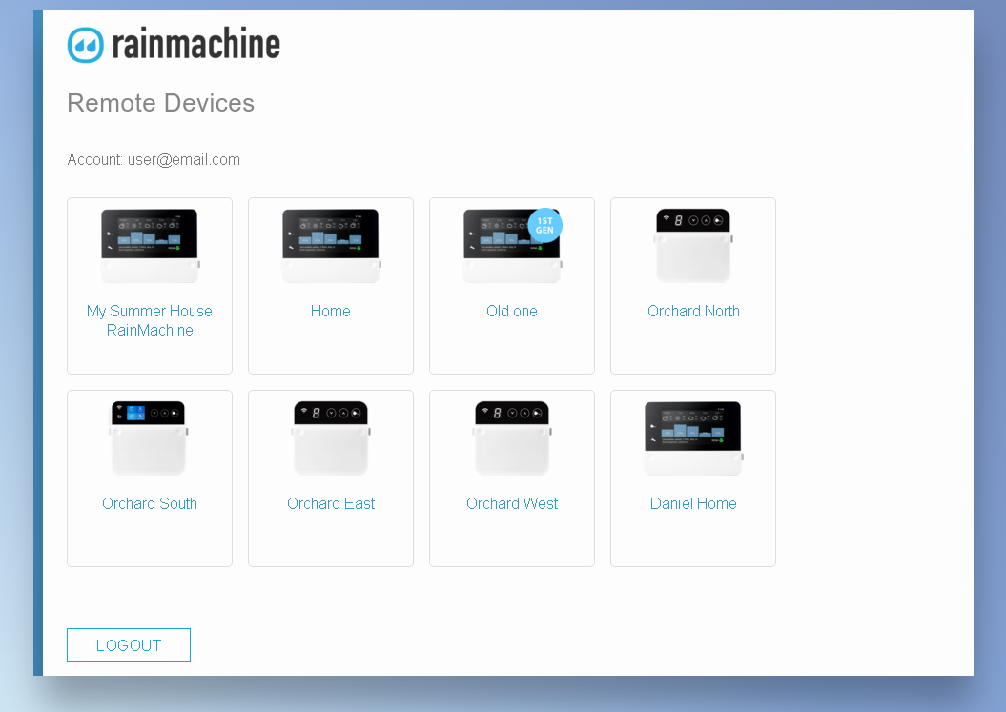Click the Account: user@email.com text

[x=154, y=160]
